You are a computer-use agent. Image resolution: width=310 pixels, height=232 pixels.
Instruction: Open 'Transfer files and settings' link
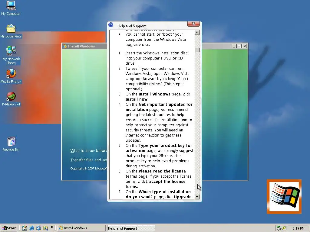89,160
